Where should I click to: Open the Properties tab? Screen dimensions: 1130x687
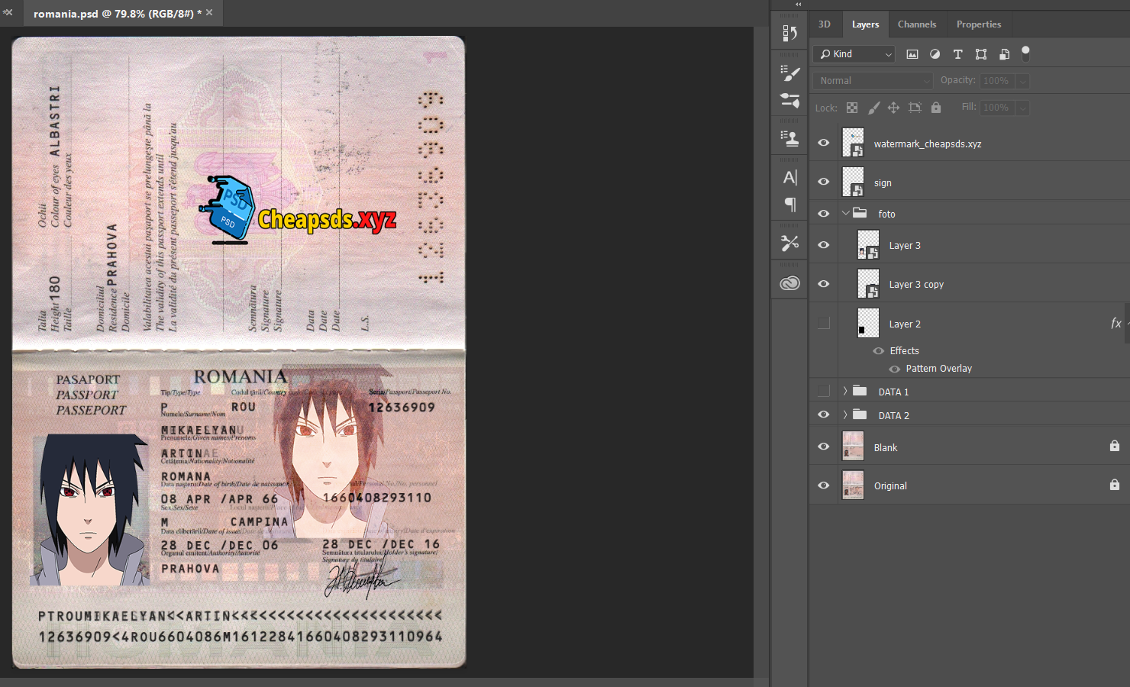(x=978, y=24)
